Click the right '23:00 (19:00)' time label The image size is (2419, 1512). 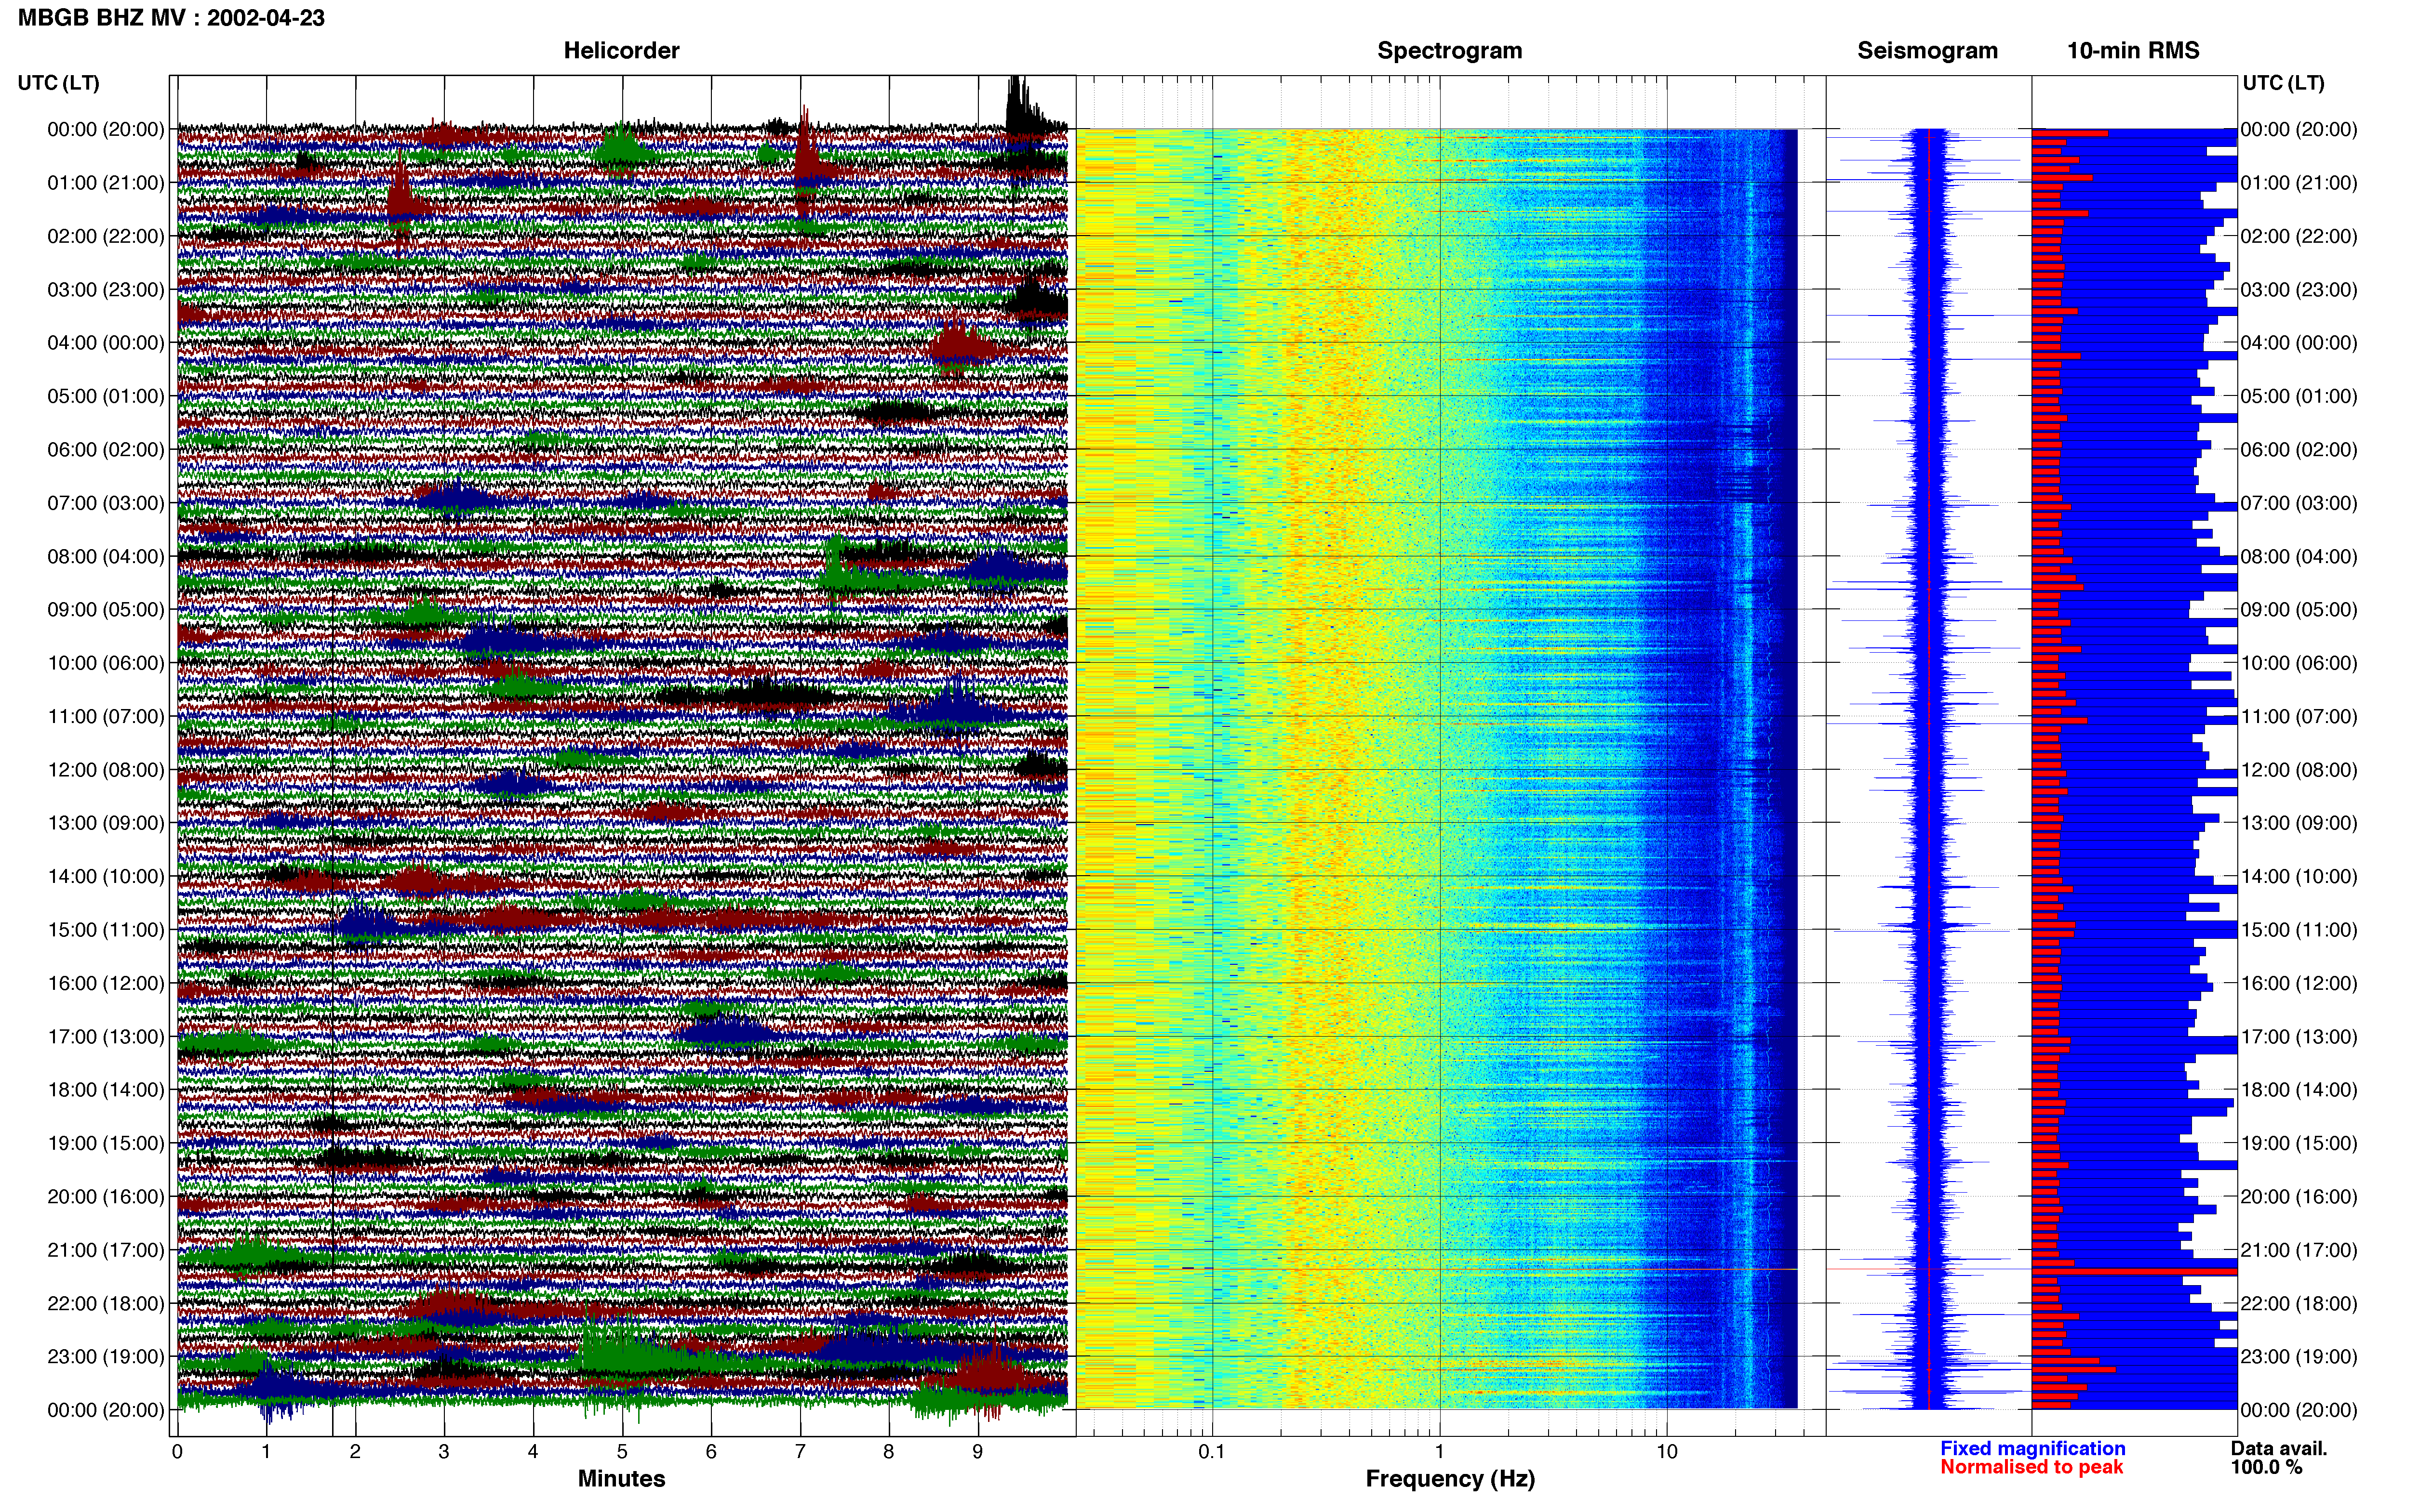2299,1357
